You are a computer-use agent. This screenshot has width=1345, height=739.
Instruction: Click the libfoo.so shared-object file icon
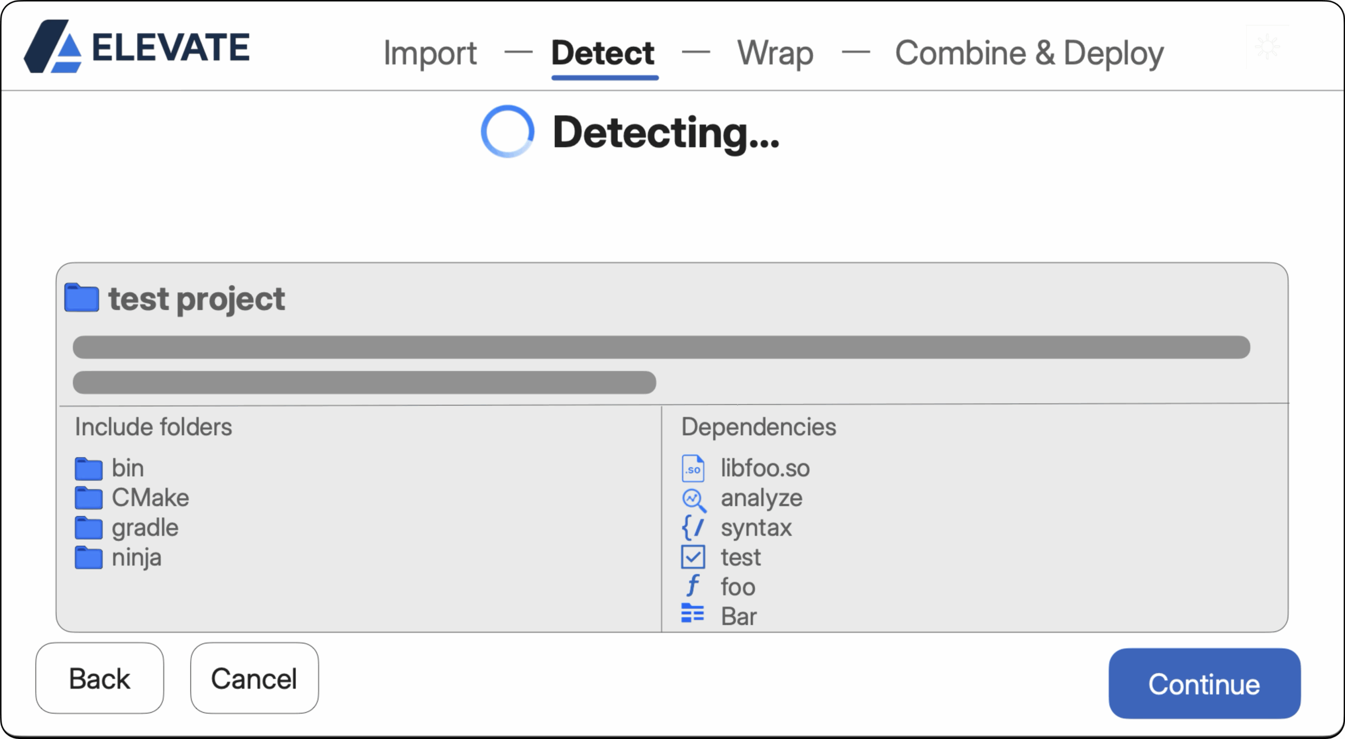[x=692, y=468]
